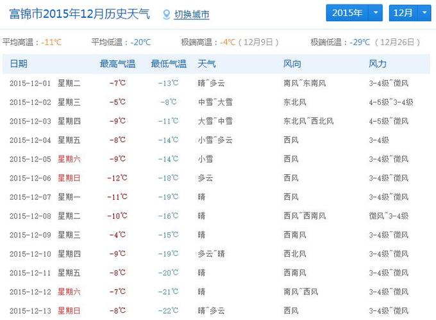Click wind direction 西北风 on 12-10

(295, 253)
